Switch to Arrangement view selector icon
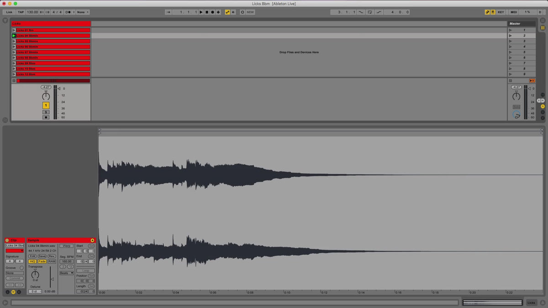 click(x=543, y=21)
